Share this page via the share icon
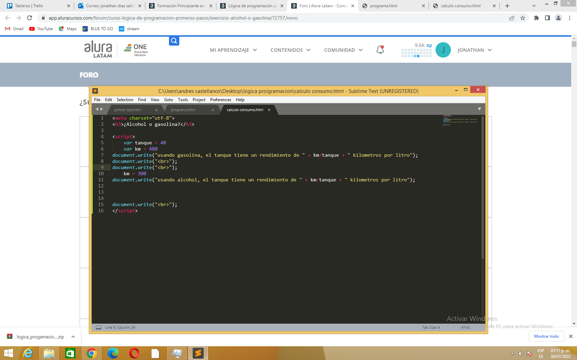 [512, 18]
